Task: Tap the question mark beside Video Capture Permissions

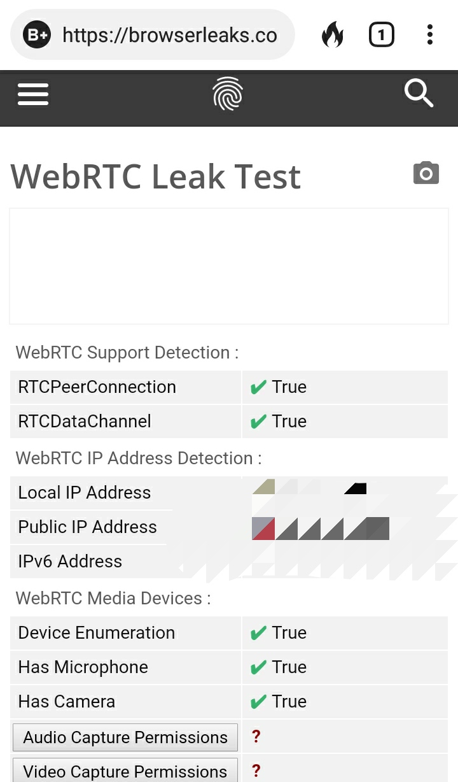Action: (x=256, y=771)
